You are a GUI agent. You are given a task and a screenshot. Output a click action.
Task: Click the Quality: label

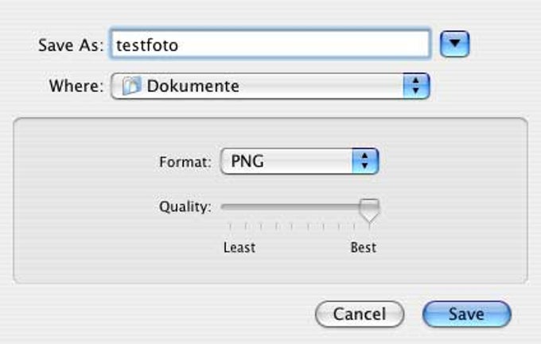pyautogui.click(x=185, y=207)
